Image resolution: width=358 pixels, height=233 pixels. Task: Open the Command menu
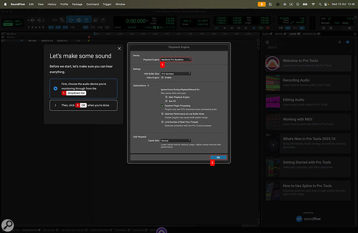[92, 4]
